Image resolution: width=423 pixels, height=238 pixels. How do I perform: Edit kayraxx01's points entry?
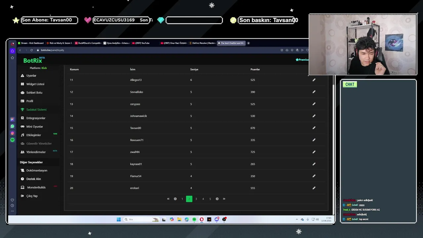pos(314,164)
